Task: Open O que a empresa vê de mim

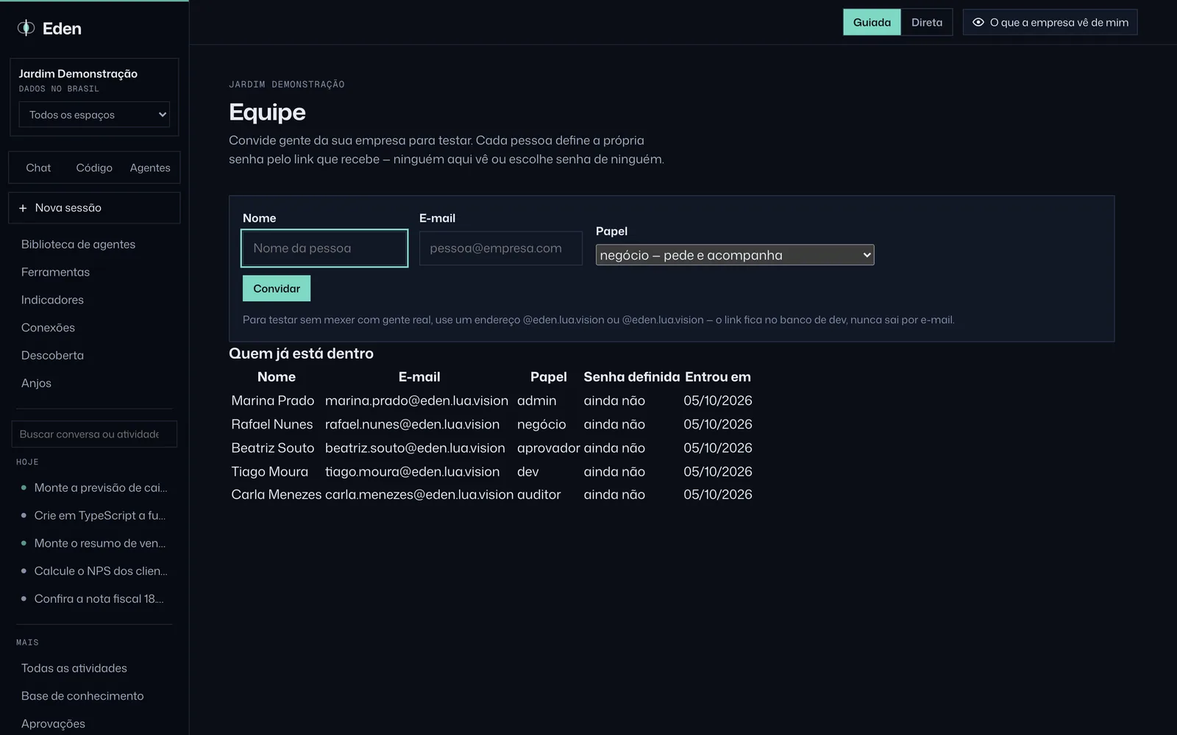Action: point(1050,22)
